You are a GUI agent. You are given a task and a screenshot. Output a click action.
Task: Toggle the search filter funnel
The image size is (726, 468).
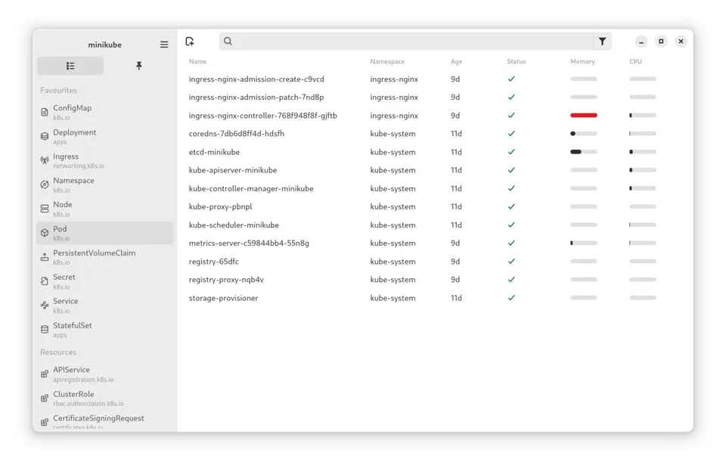[x=603, y=41]
